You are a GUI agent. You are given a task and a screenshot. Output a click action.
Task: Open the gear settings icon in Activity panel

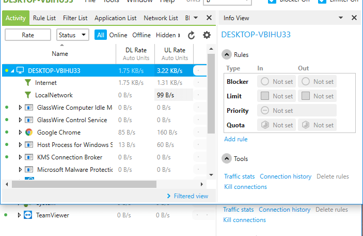coord(207,35)
